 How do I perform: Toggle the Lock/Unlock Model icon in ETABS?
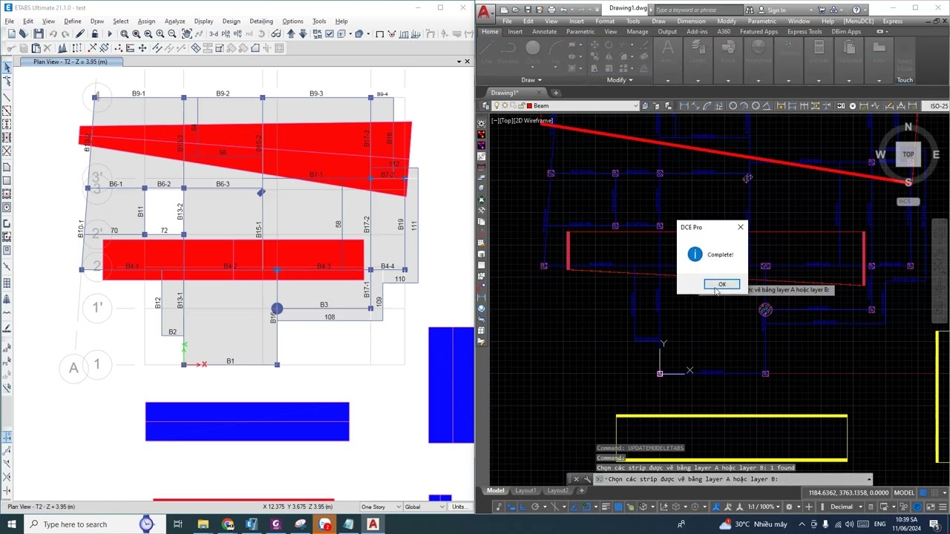tap(95, 34)
